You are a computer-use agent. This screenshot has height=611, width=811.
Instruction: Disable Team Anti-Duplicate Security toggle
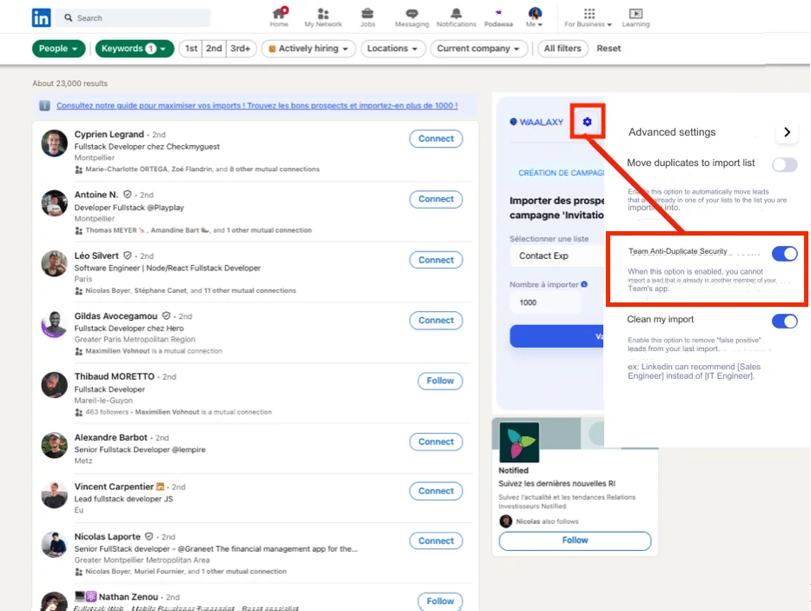tap(785, 254)
